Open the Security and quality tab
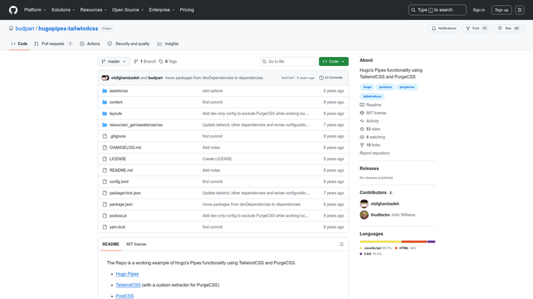Viewport: 533px width, 299px height. click(x=129, y=44)
